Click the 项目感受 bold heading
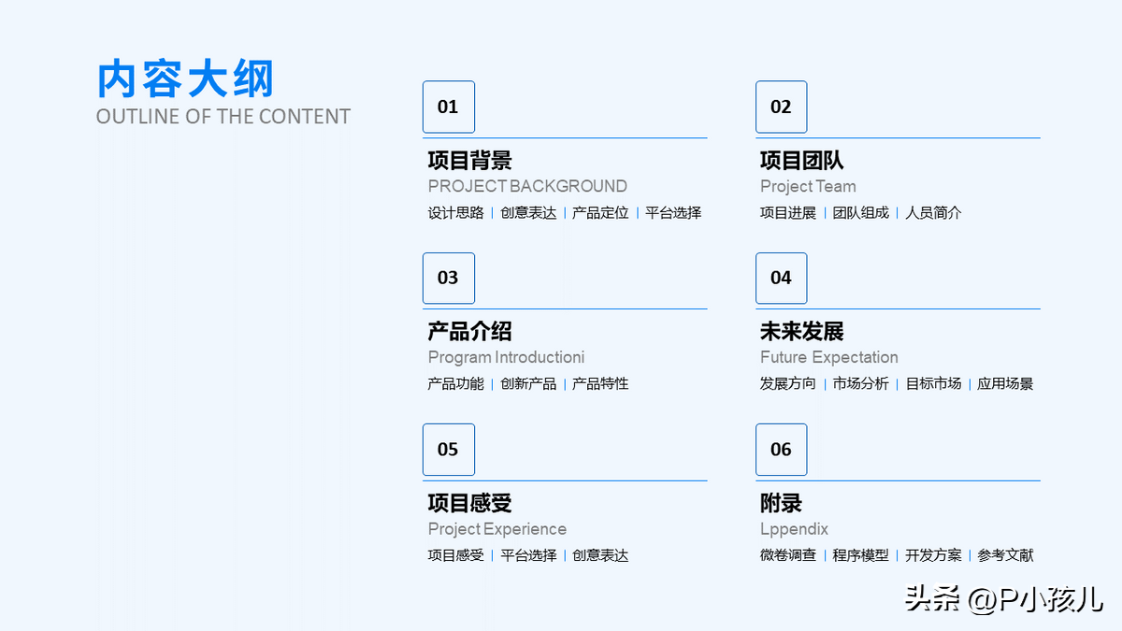This screenshot has width=1122, height=631. click(x=470, y=503)
